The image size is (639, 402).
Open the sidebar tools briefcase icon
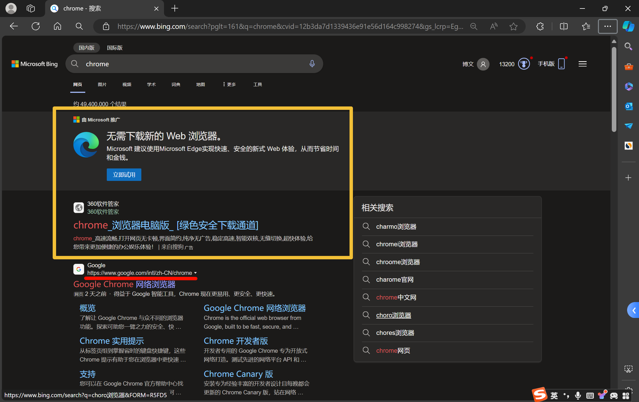629,67
